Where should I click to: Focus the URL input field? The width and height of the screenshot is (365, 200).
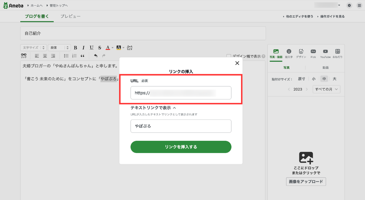click(181, 93)
